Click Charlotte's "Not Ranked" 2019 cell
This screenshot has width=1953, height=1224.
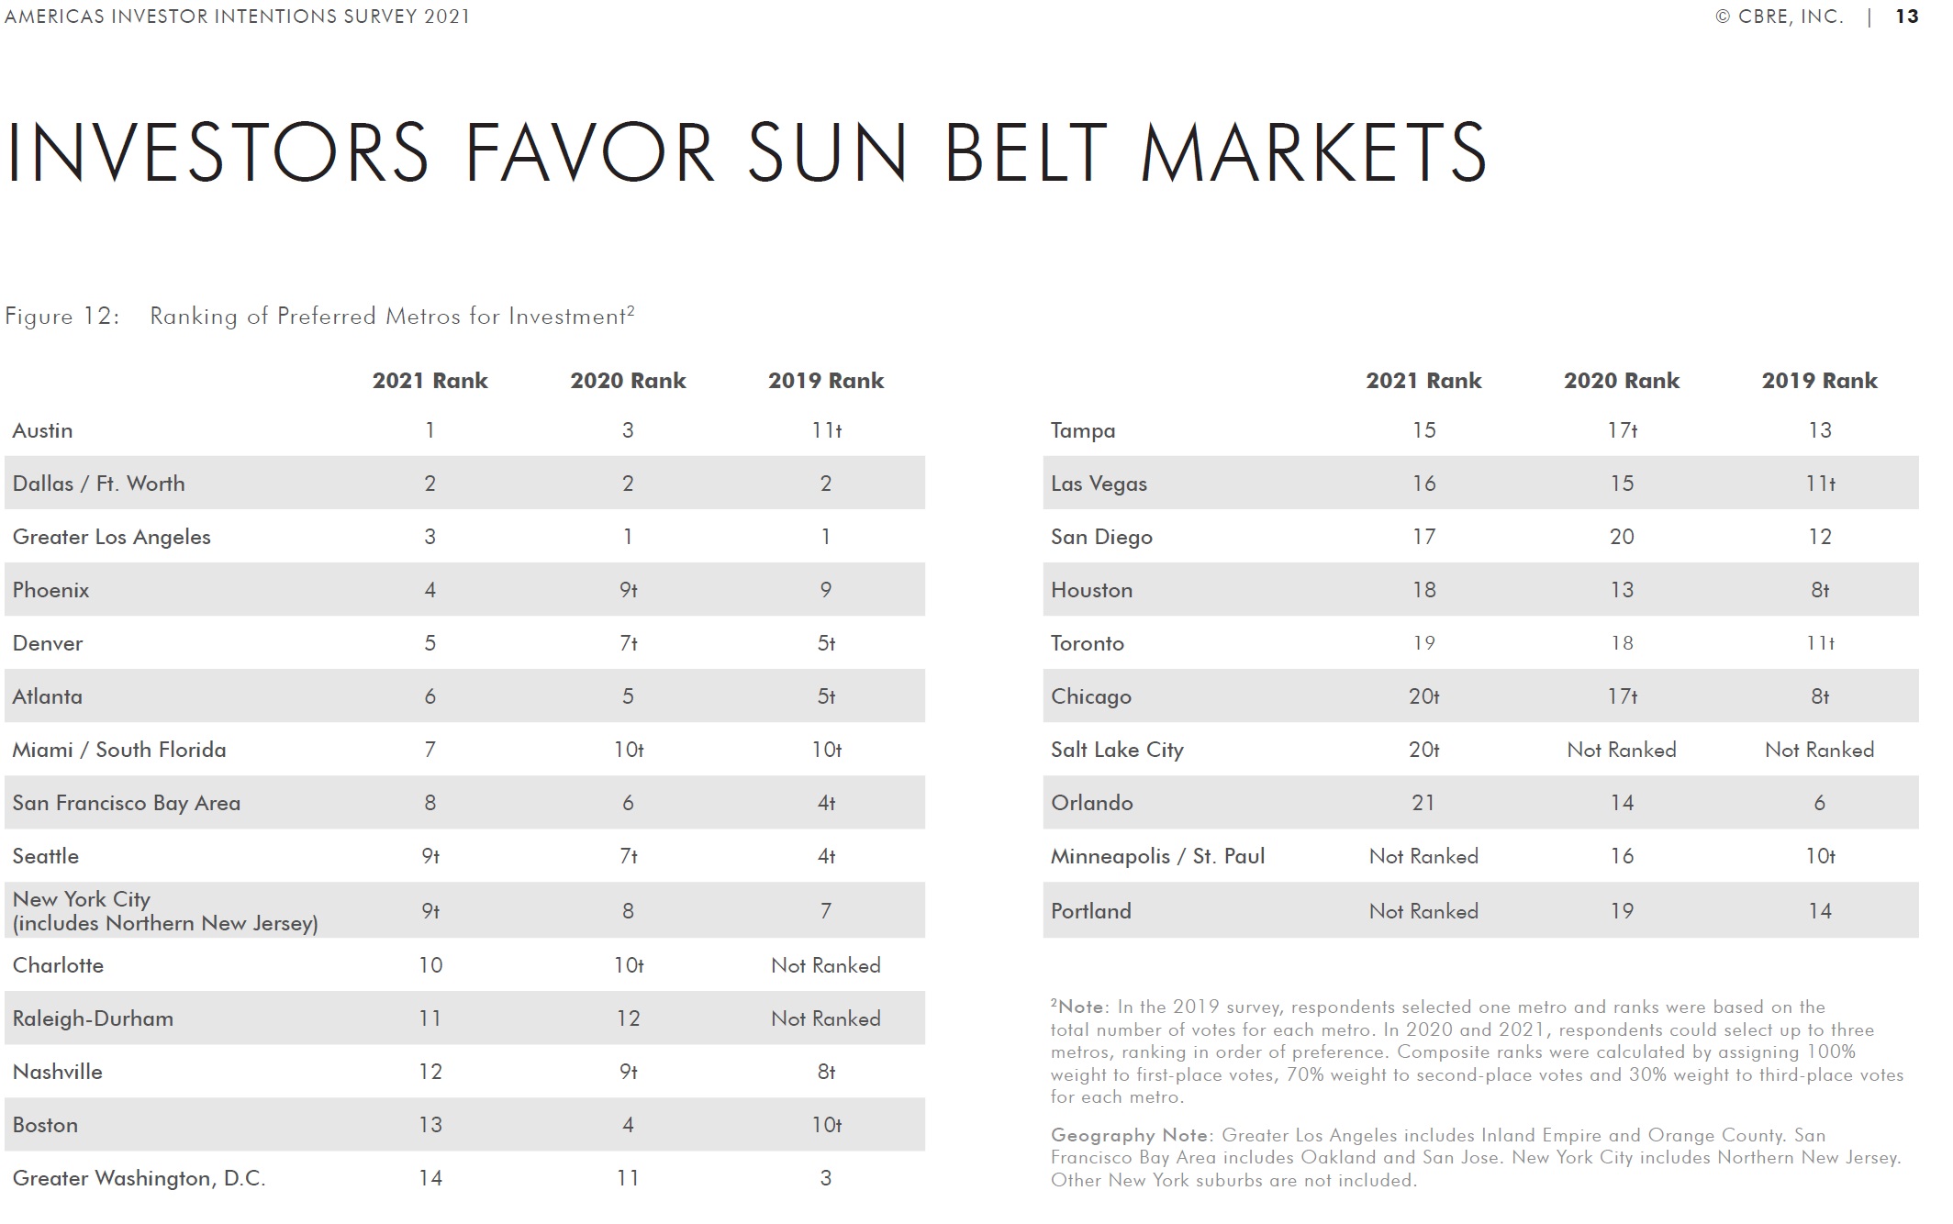tap(825, 965)
